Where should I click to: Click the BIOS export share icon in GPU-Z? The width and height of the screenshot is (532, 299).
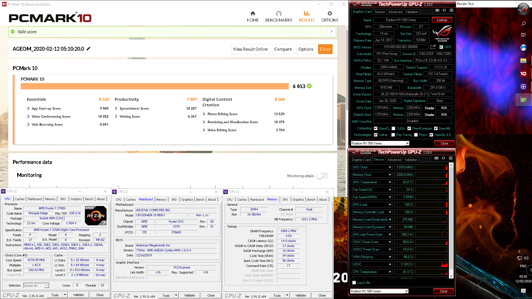[433, 47]
